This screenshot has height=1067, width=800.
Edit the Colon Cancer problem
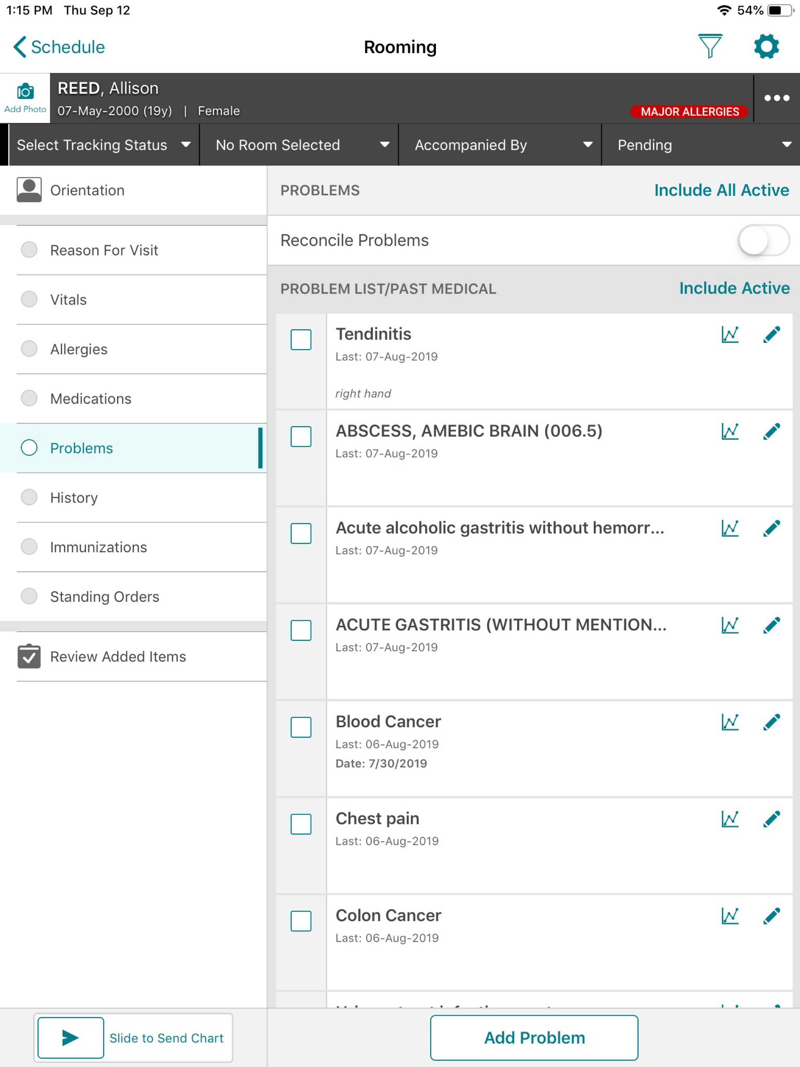coord(771,916)
